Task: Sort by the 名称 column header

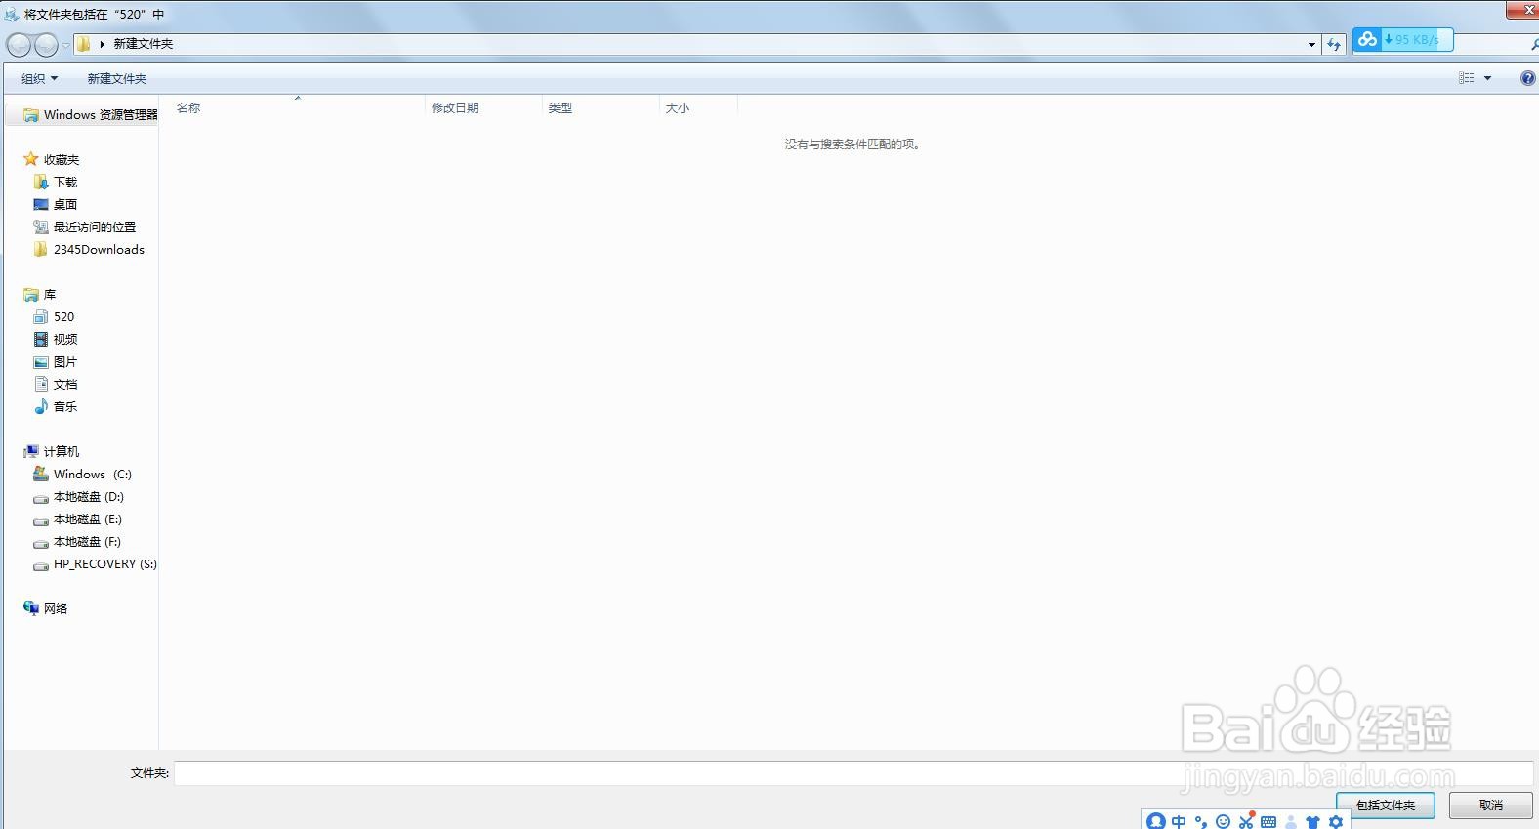Action: coord(188,107)
